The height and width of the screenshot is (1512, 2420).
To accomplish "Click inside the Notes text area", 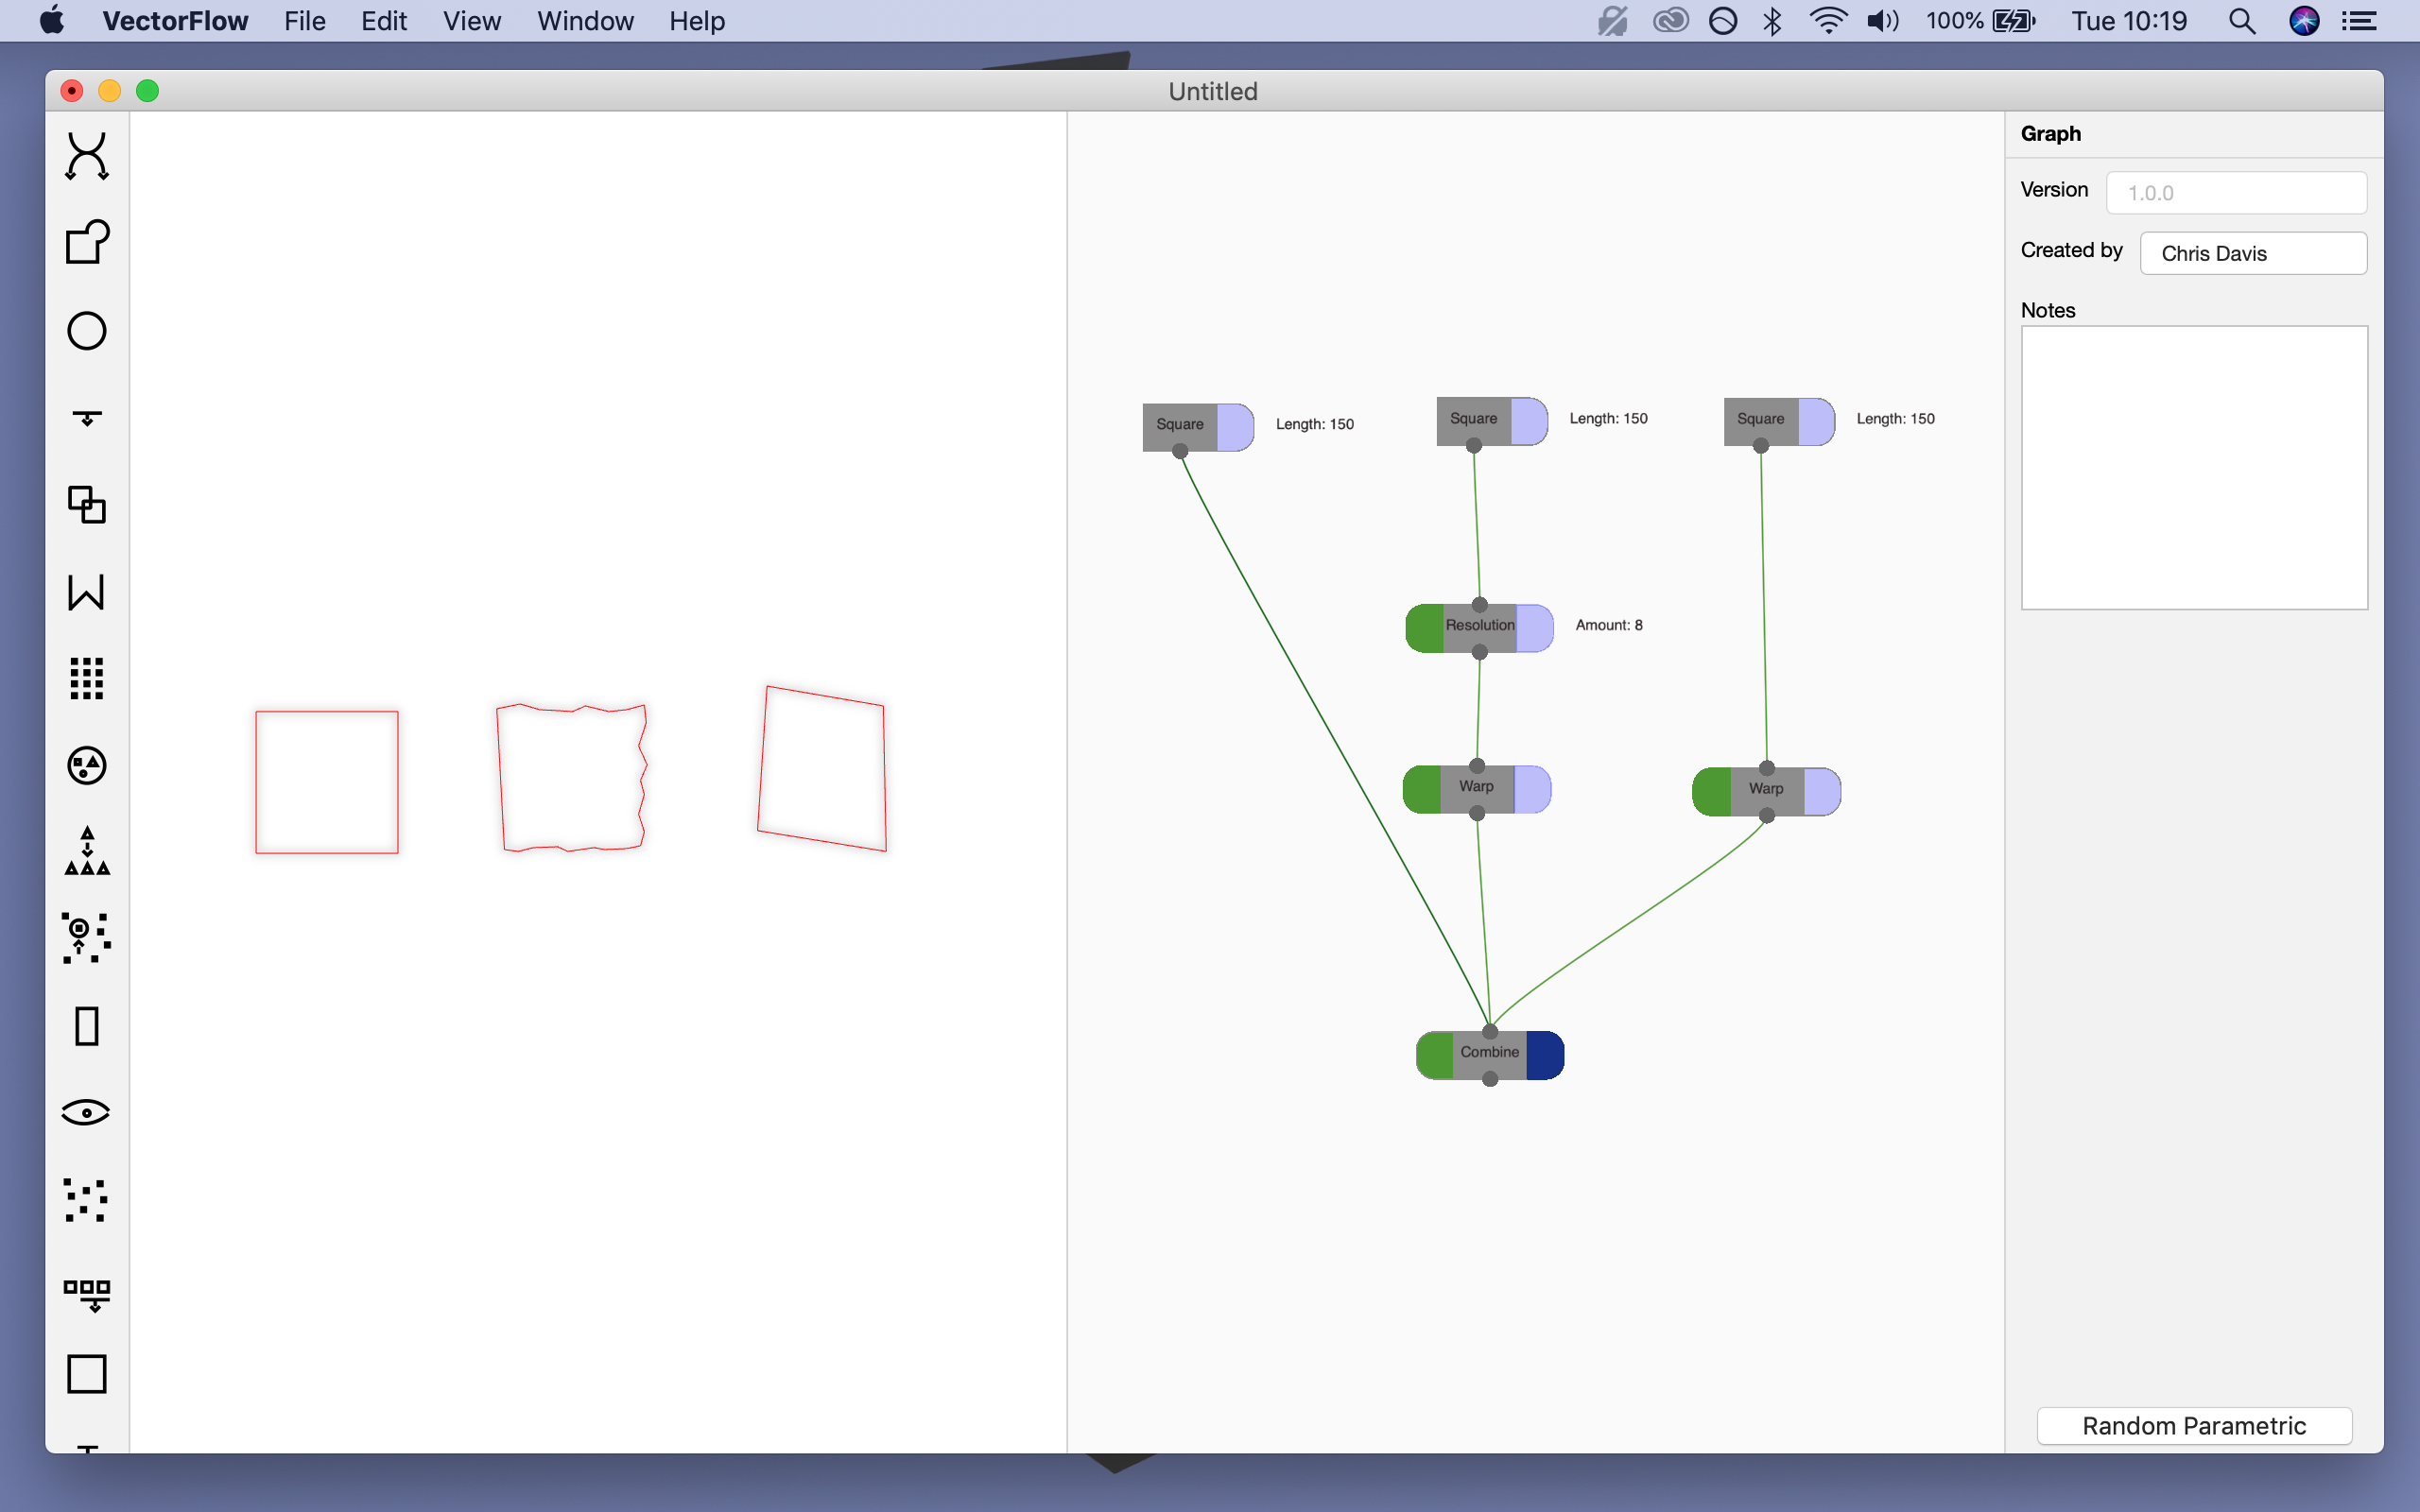I will tap(2193, 467).
